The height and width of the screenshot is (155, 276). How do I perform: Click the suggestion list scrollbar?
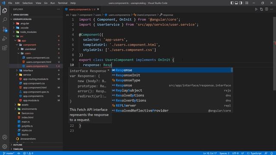click(x=232, y=70)
